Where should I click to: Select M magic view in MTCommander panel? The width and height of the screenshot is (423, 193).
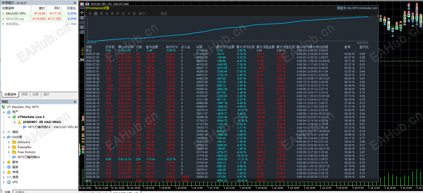129,14
